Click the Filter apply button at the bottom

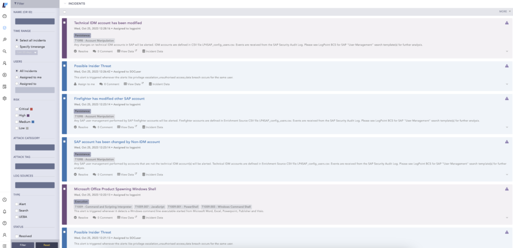pyautogui.click(x=23, y=245)
